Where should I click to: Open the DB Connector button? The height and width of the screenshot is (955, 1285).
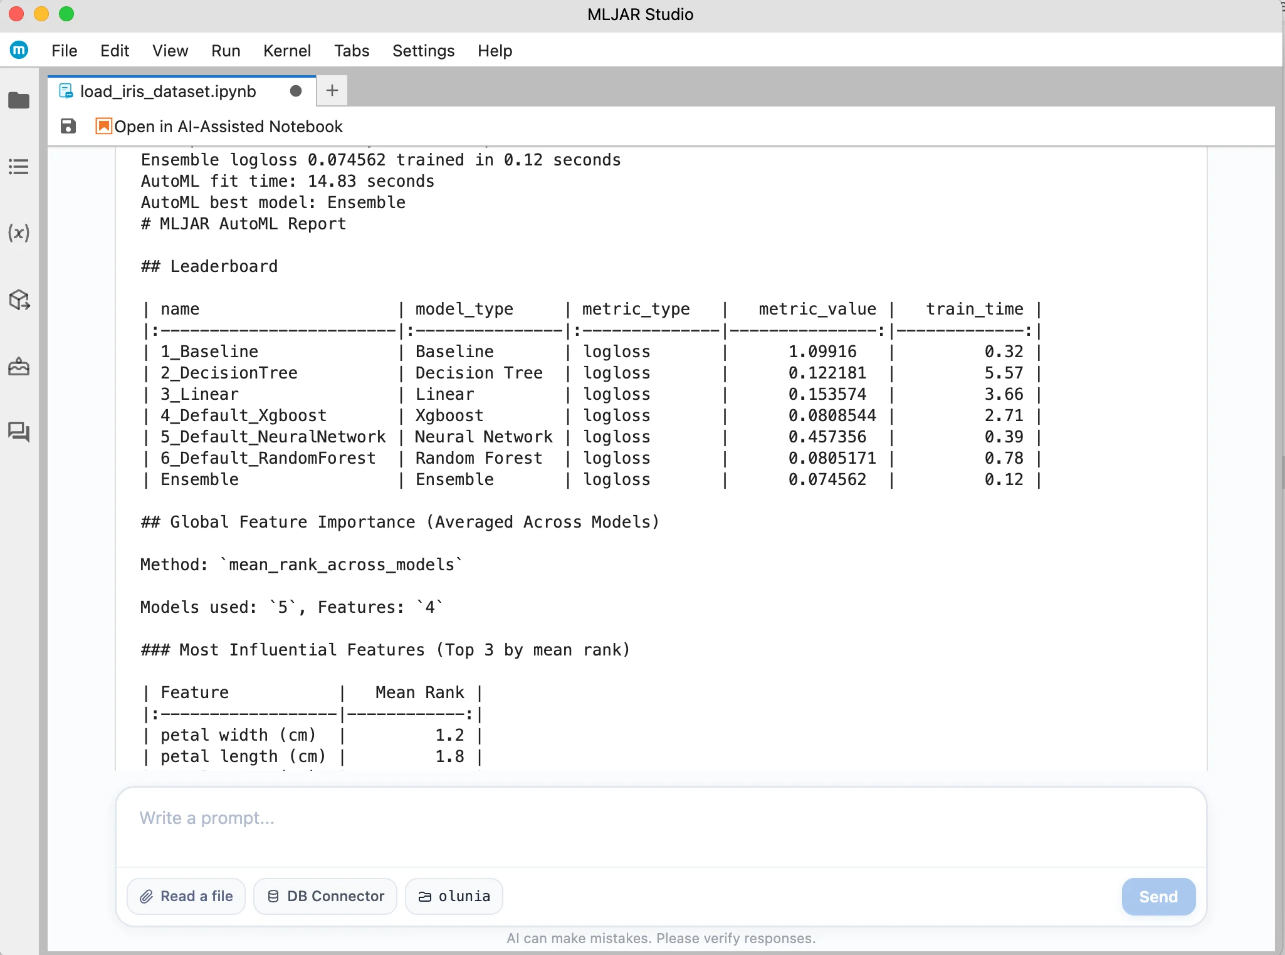(x=325, y=896)
